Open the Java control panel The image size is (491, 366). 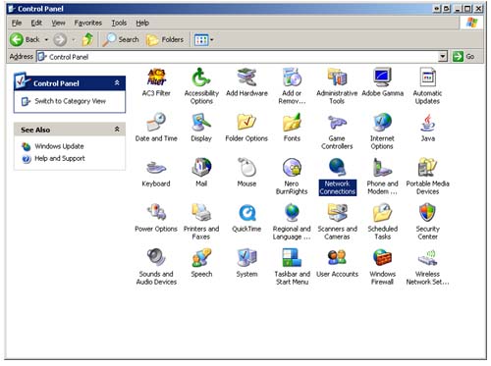(x=428, y=128)
